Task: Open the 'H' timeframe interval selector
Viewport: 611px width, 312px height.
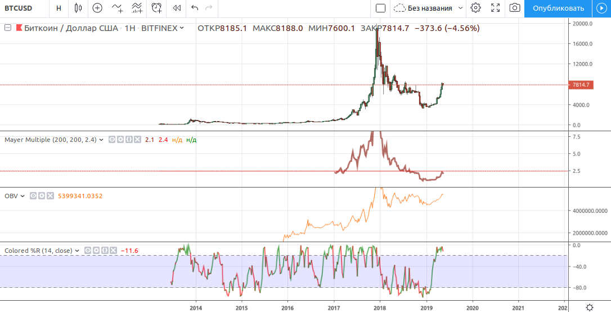Action: (x=59, y=8)
